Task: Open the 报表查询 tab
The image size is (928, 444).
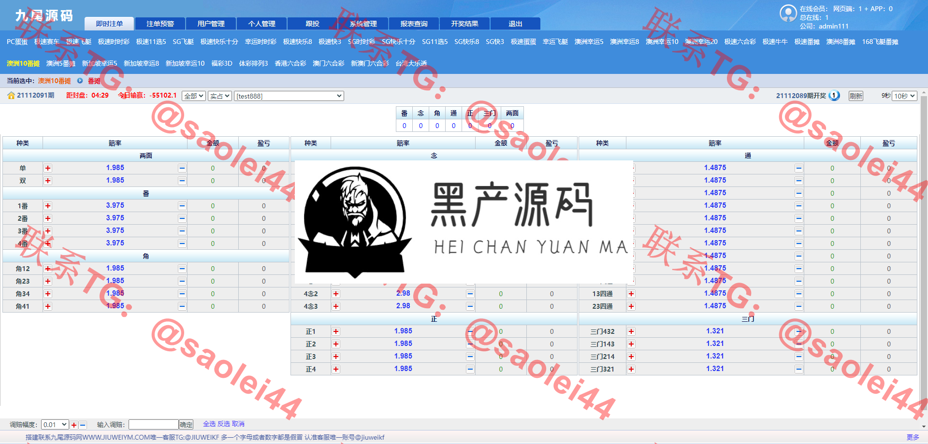Action: click(x=414, y=24)
